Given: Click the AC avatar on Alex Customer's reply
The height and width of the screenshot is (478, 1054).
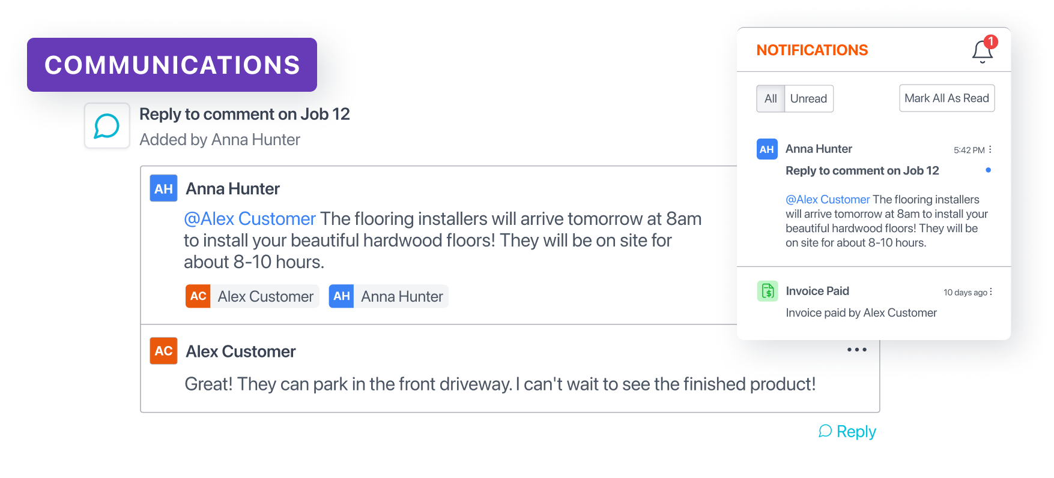Looking at the screenshot, I should 163,351.
